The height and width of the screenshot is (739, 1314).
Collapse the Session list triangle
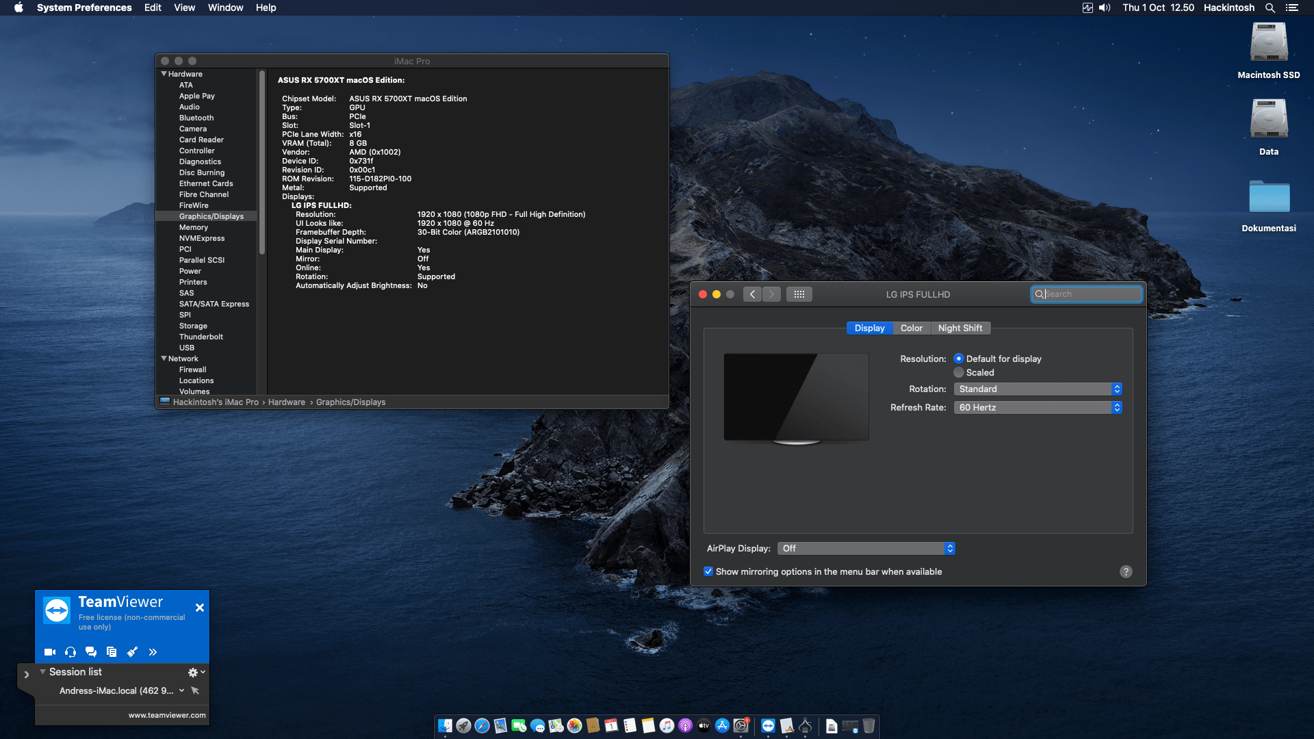coord(42,672)
